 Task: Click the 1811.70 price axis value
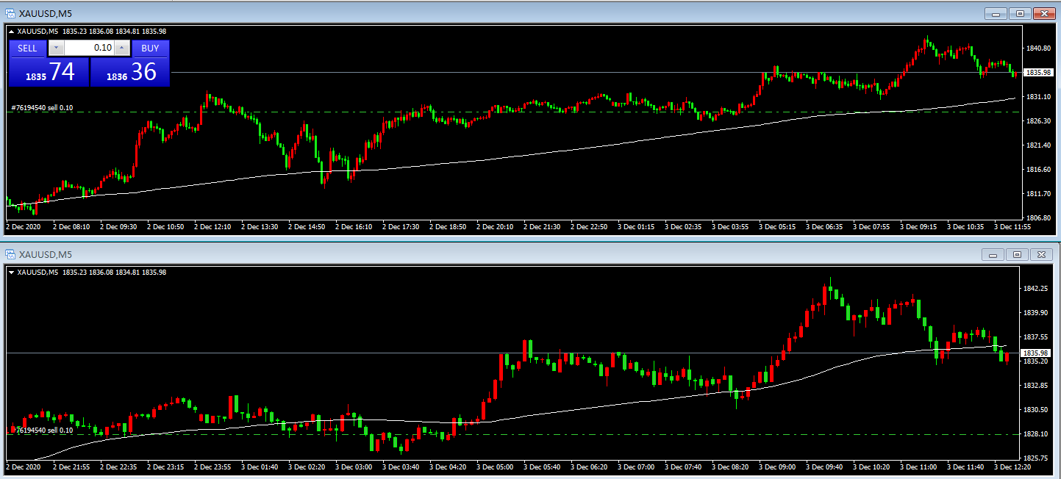pos(1037,194)
